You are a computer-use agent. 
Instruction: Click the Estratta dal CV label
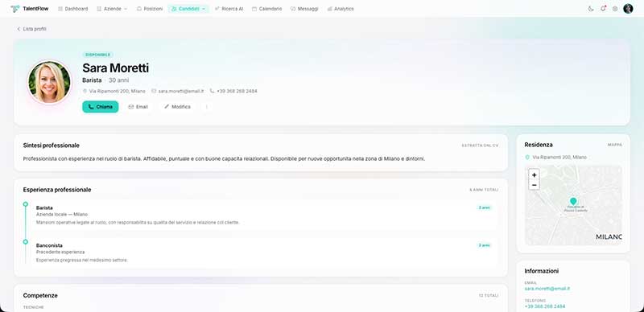pyautogui.click(x=480, y=146)
